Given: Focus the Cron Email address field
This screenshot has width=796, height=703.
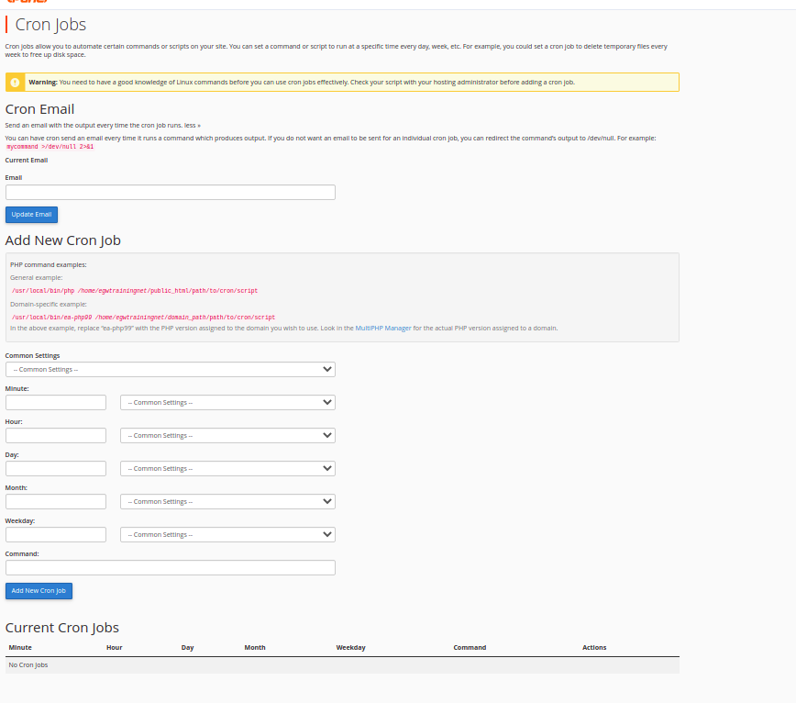Looking at the screenshot, I should coord(171,193).
